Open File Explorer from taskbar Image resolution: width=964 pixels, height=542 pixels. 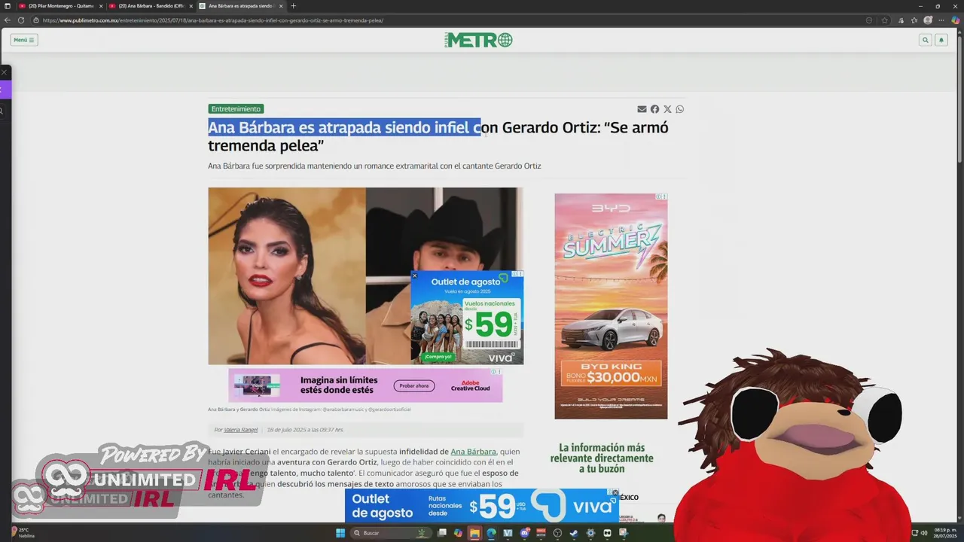click(474, 533)
